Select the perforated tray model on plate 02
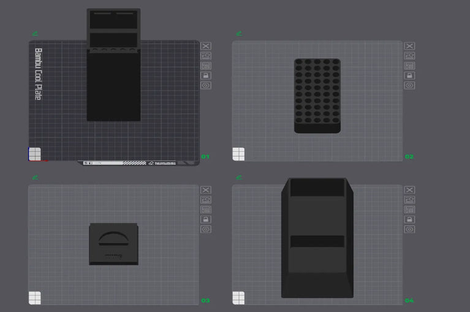 (317, 96)
